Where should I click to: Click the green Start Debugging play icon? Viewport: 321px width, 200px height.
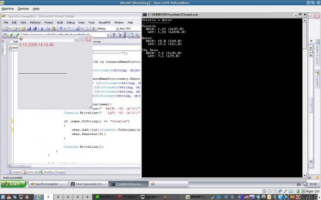click(x=94, y=28)
